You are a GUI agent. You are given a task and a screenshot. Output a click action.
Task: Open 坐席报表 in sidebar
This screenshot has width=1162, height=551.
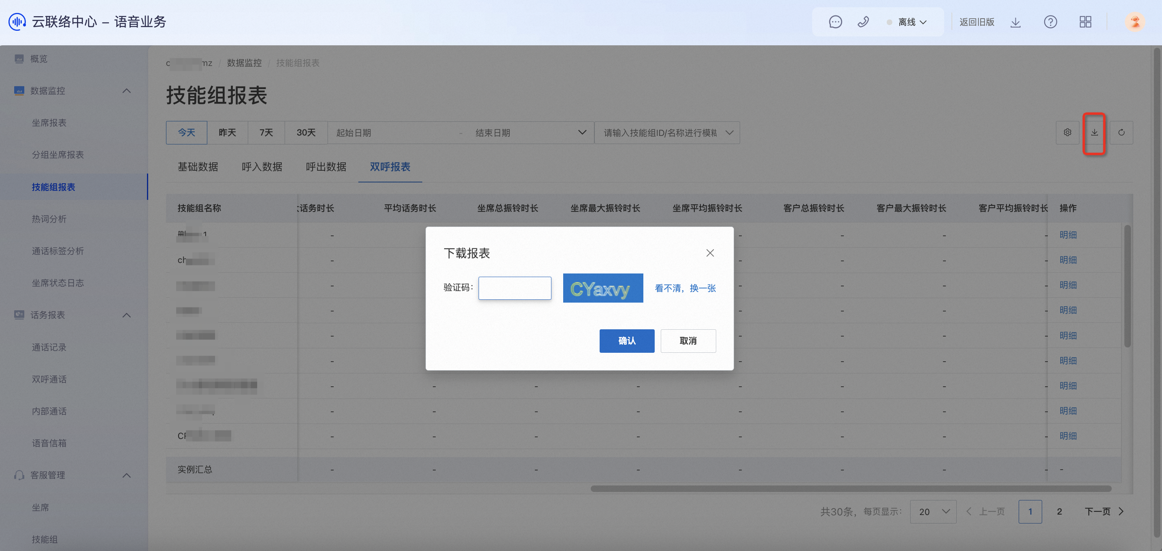tap(49, 123)
